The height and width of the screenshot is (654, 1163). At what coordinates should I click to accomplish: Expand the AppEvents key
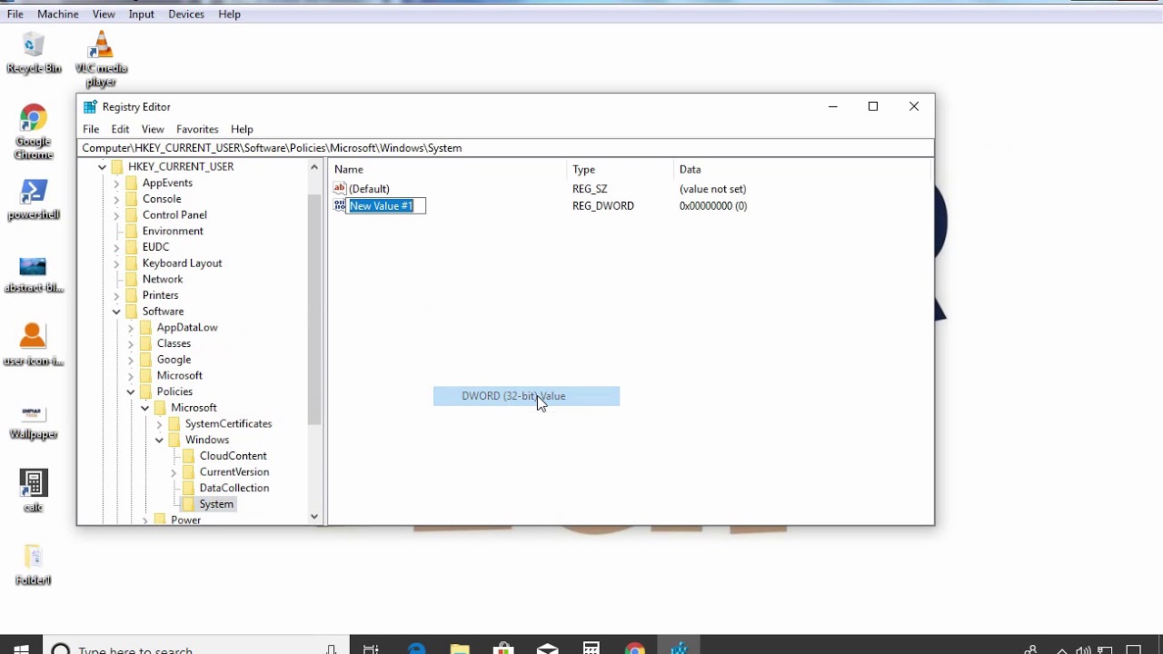pos(116,183)
